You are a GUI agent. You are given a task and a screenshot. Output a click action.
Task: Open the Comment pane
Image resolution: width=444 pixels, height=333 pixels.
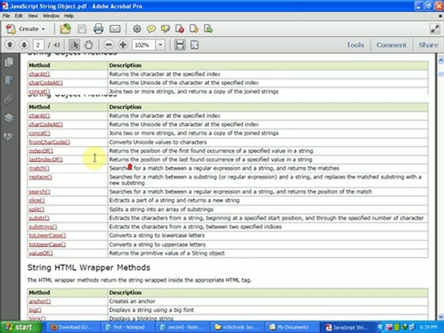click(391, 45)
